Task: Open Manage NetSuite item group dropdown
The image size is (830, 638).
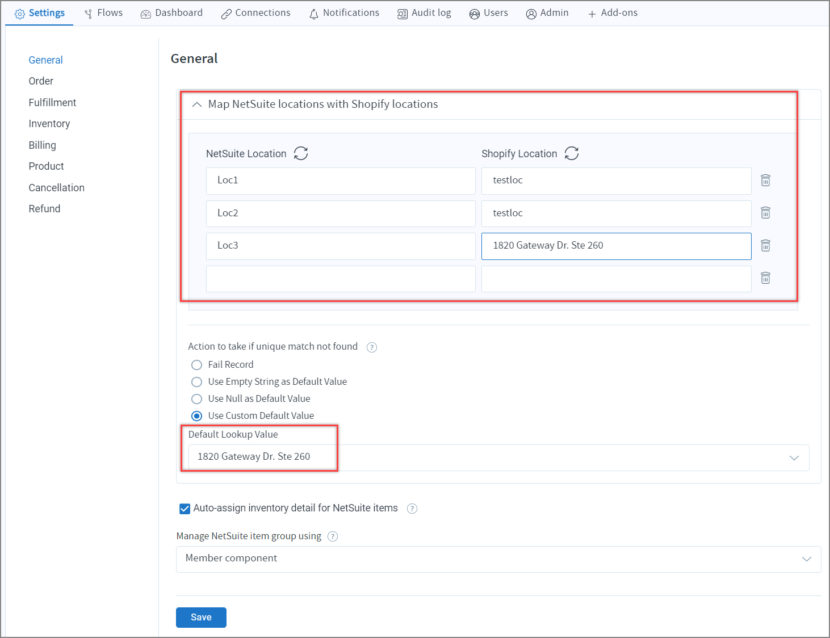Action: (x=498, y=559)
